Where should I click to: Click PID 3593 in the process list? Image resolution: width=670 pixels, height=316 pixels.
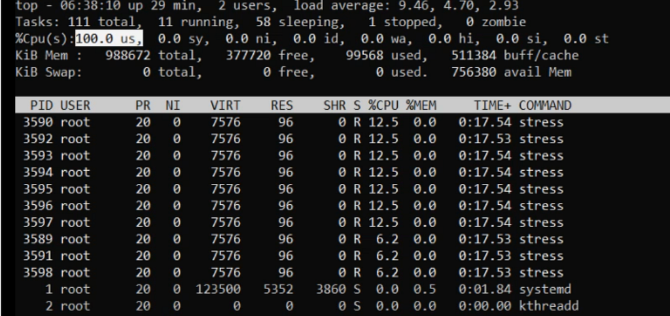coord(38,156)
